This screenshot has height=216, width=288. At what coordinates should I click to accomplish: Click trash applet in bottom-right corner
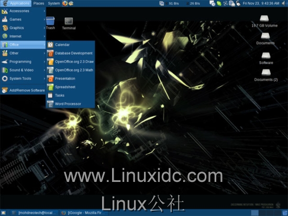coord(285,213)
